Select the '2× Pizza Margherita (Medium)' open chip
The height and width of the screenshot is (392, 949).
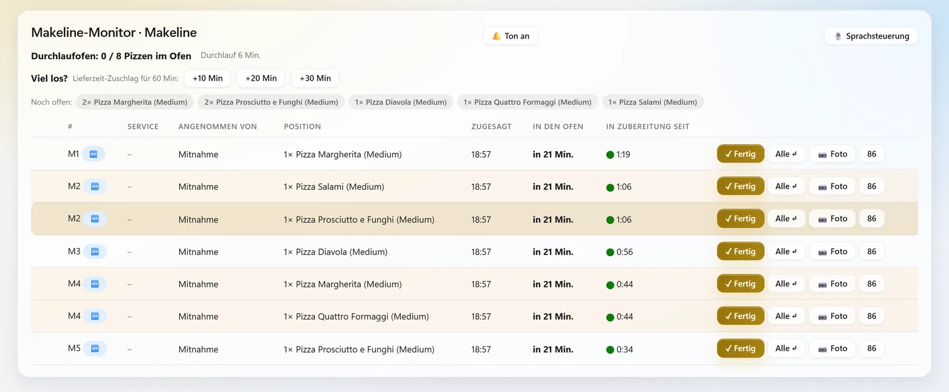point(135,102)
